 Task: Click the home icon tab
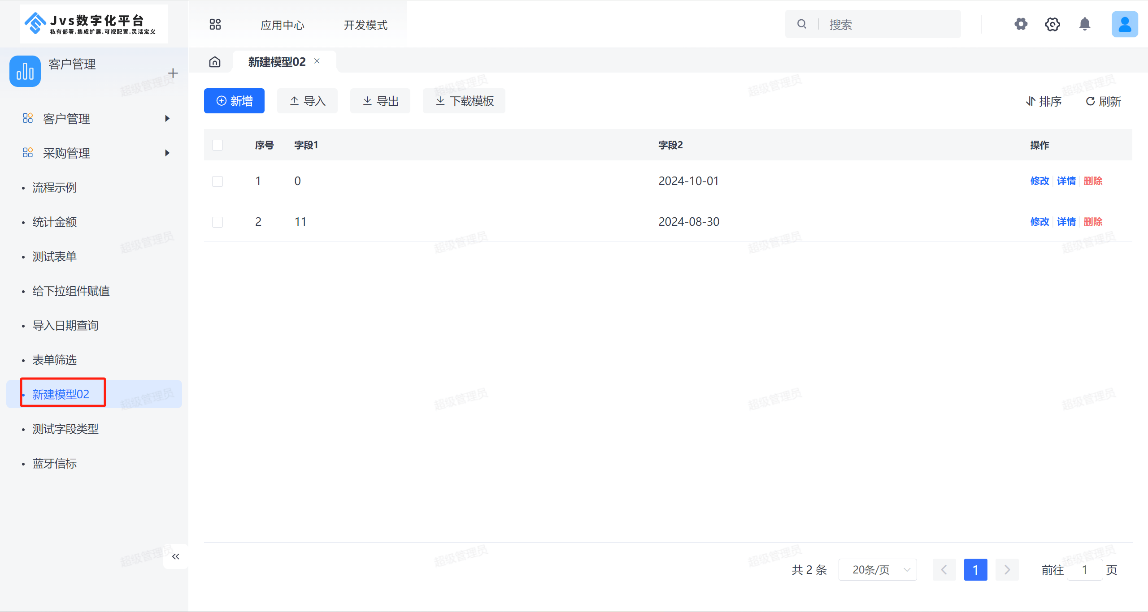pyautogui.click(x=215, y=62)
